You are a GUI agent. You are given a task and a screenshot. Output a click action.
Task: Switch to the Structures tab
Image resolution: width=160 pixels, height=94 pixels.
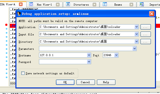pyautogui.click(x=81, y=5)
